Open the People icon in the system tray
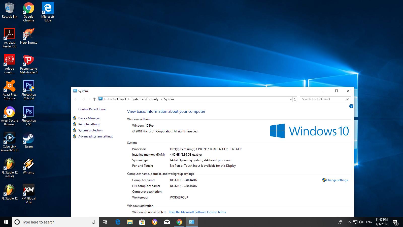This screenshot has height=227, width=403. point(340,222)
